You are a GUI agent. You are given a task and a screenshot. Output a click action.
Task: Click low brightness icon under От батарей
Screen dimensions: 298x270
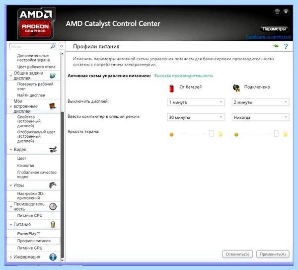171,135
